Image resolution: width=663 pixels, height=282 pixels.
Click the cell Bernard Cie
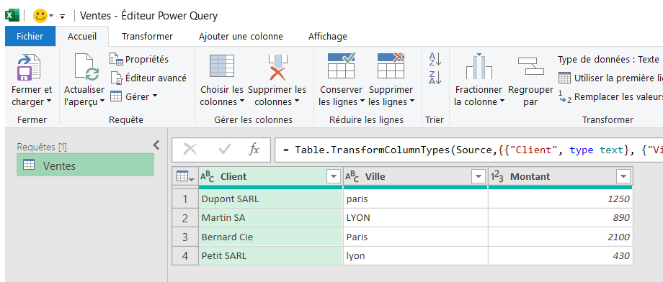pos(271,237)
